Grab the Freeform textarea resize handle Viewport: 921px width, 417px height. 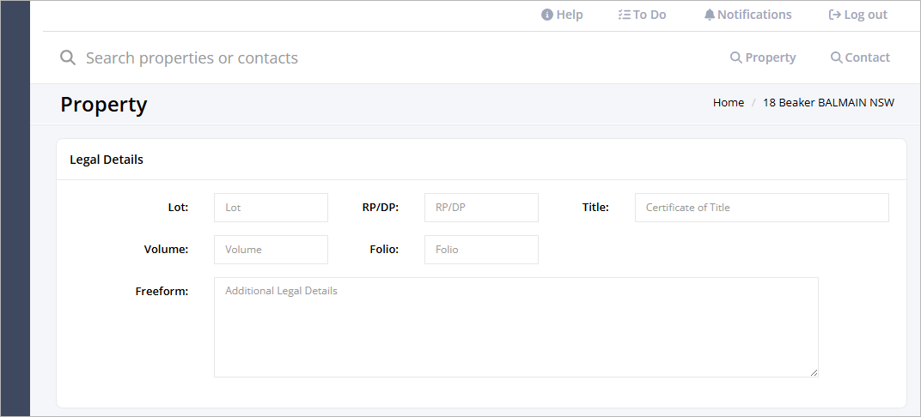tap(814, 372)
